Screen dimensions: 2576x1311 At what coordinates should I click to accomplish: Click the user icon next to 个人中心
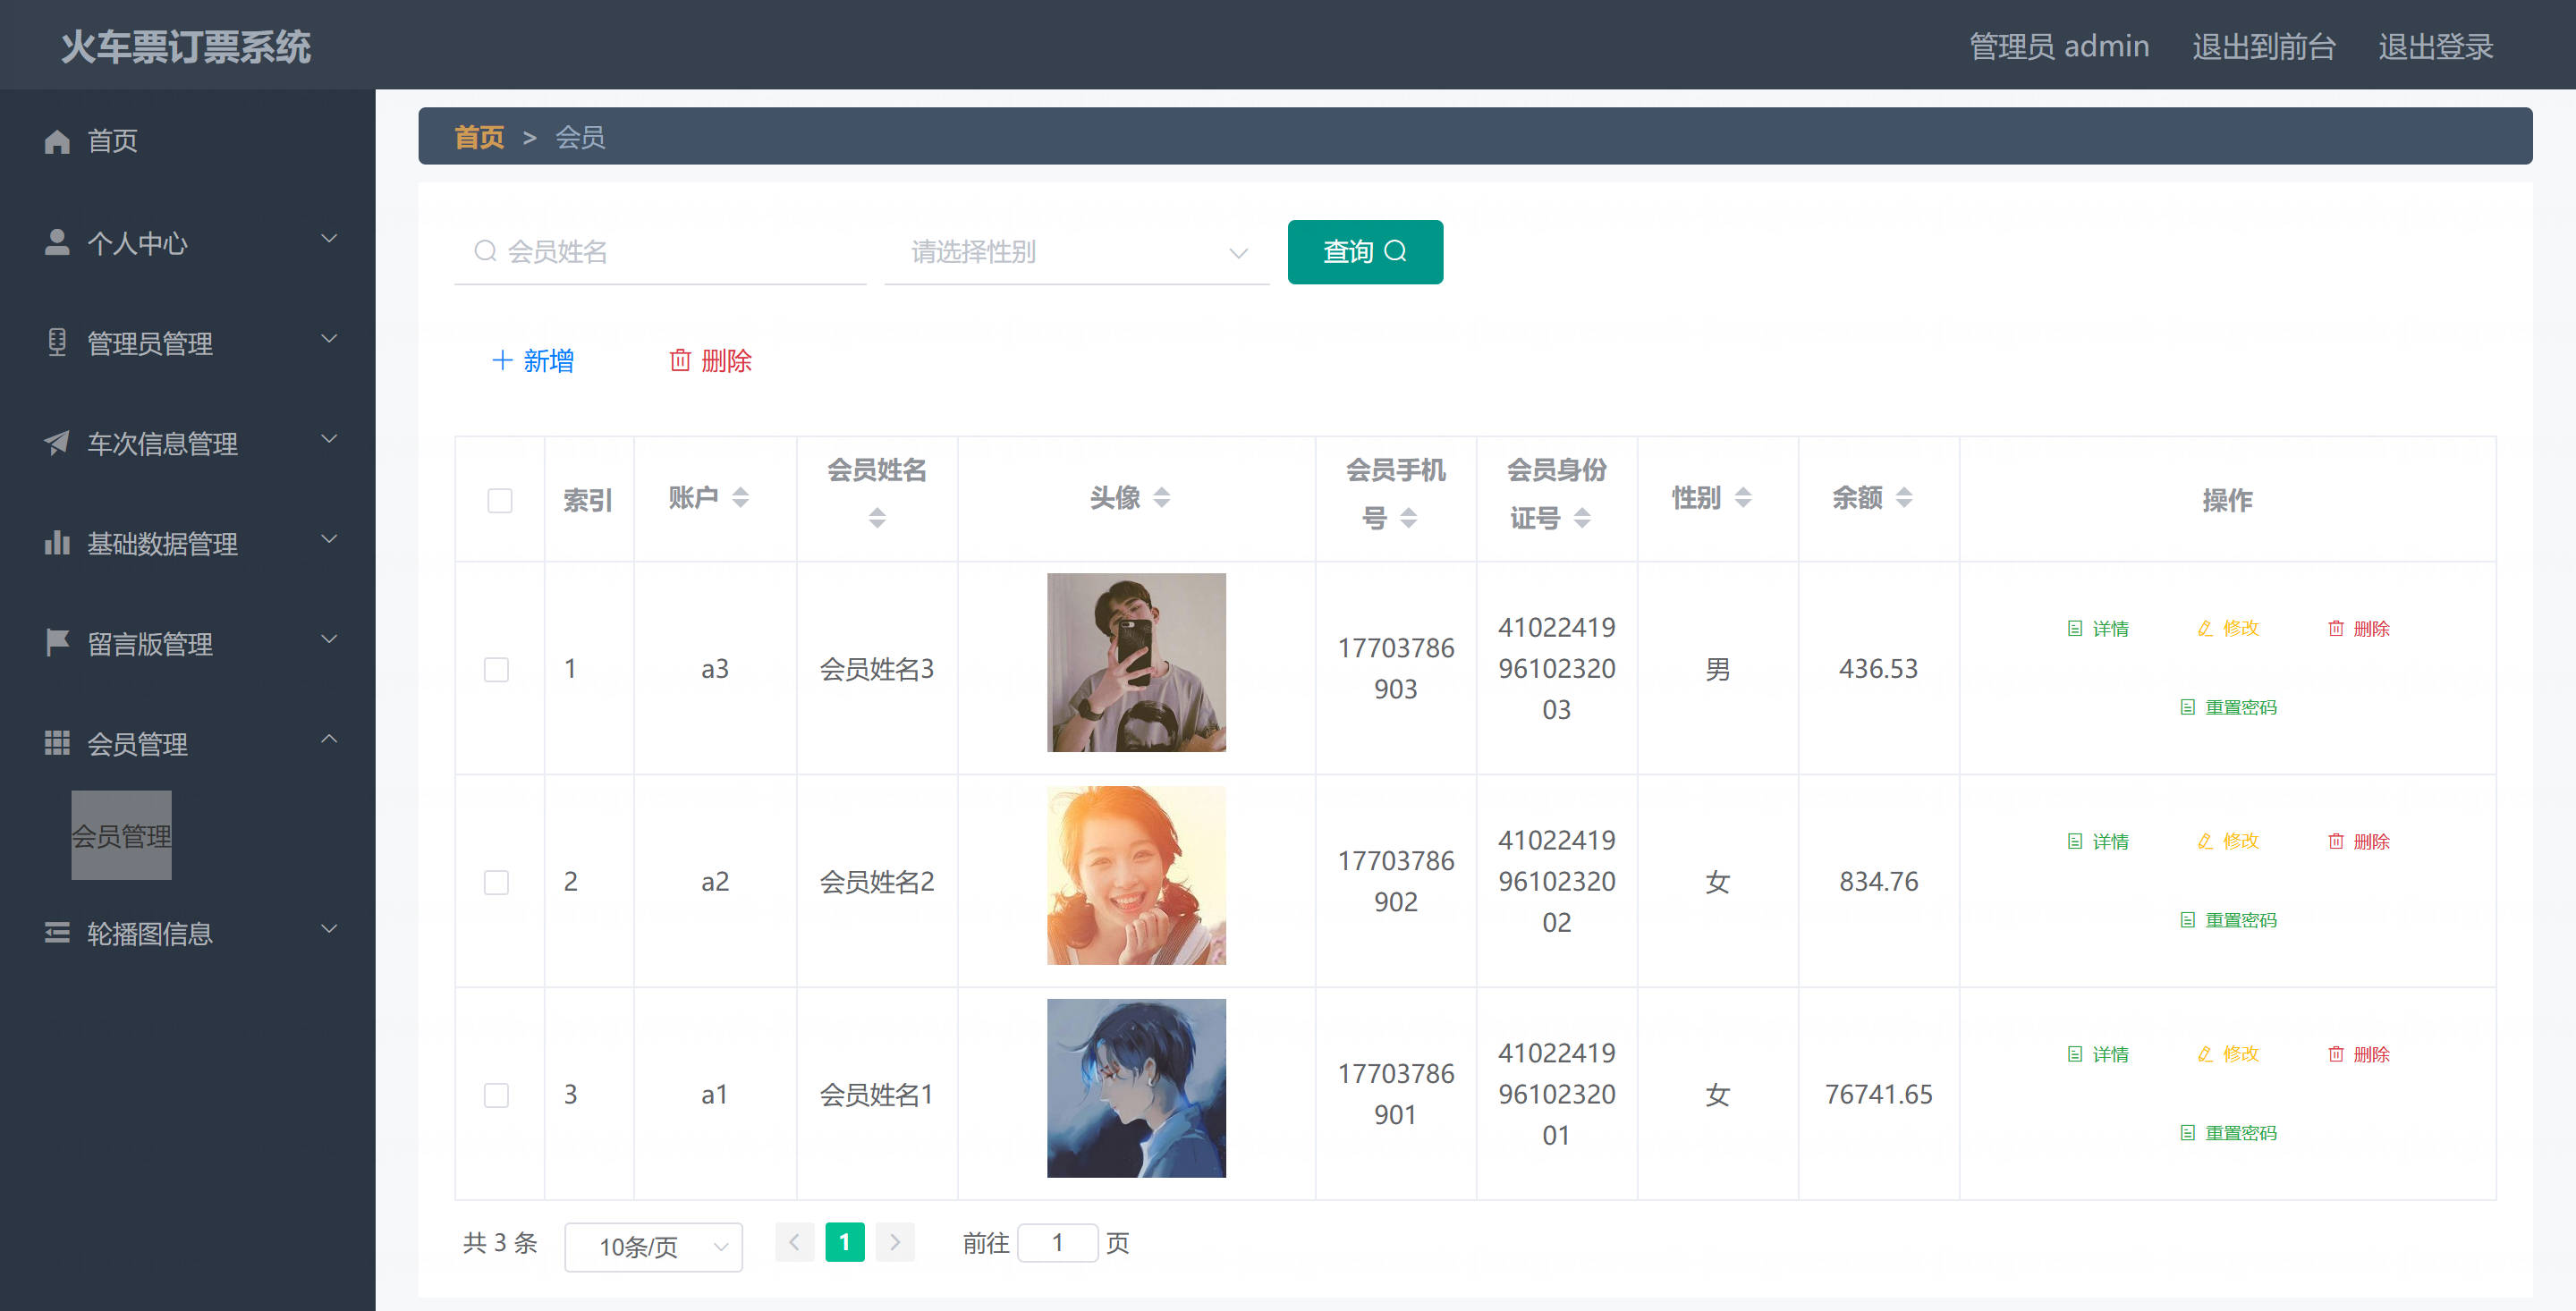click(57, 242)
